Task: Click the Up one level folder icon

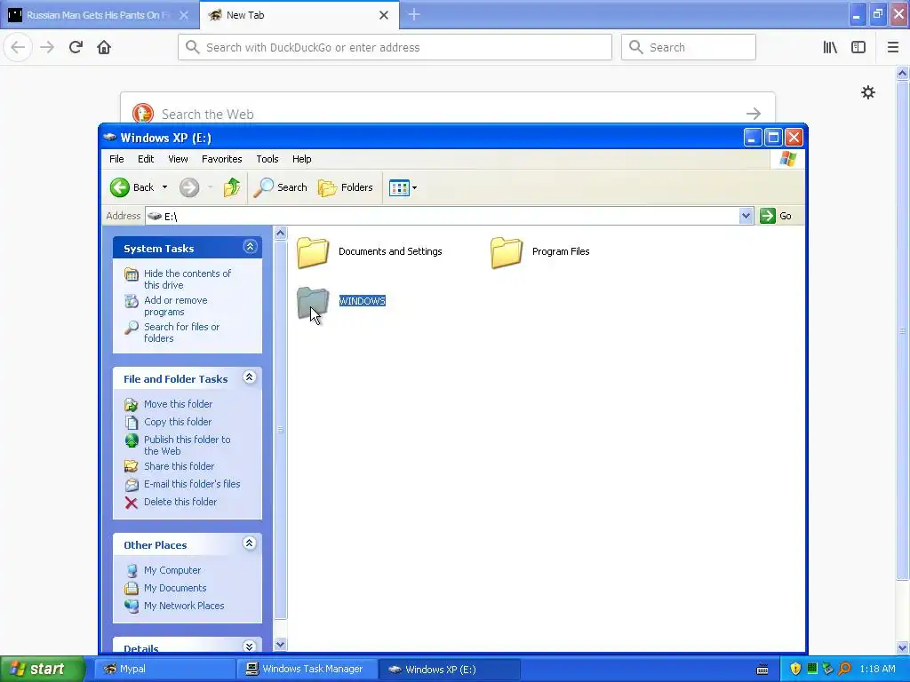Action: [232, 187]
